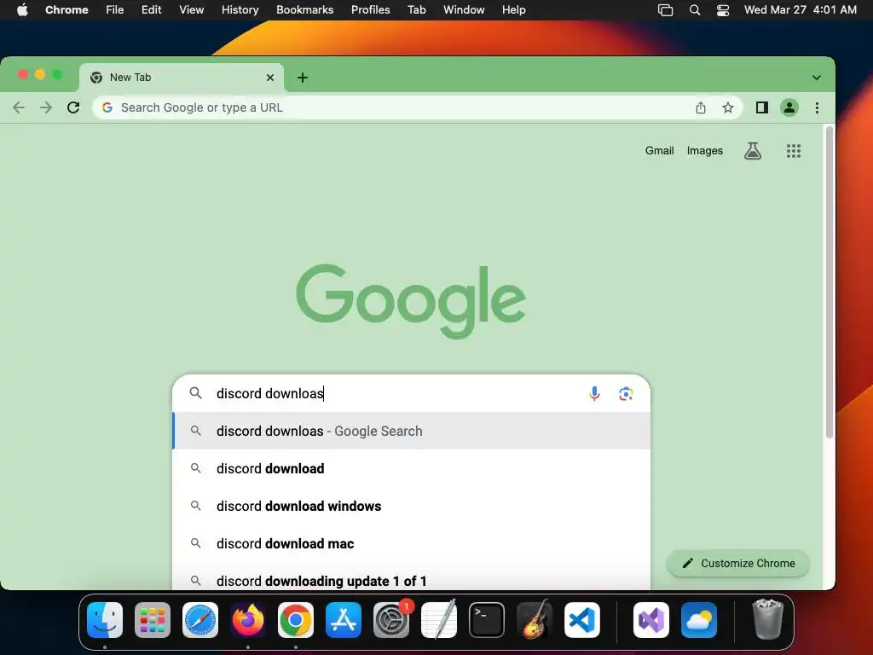This screenshot has width=873, height=655.
Task: Select 'discord downloas - Google Search' suggestion
Action: click(412, 431)
